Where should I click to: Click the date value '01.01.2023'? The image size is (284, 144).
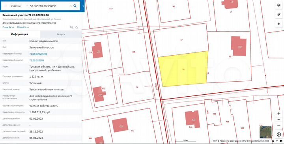[36, 138]
